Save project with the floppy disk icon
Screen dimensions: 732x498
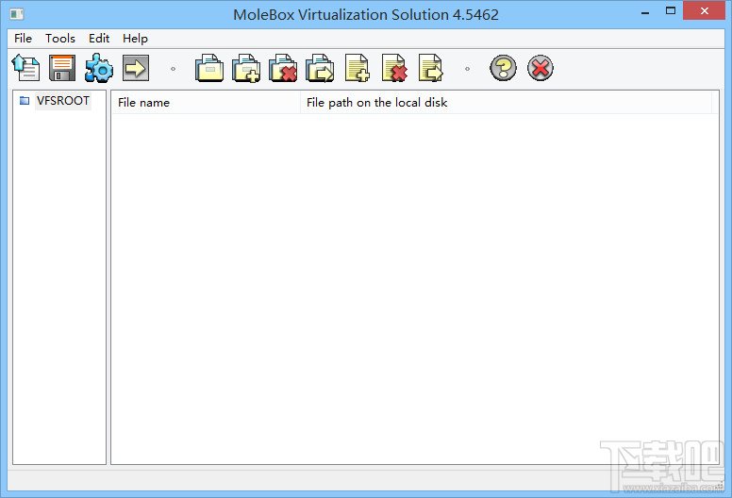pos(62,68)
